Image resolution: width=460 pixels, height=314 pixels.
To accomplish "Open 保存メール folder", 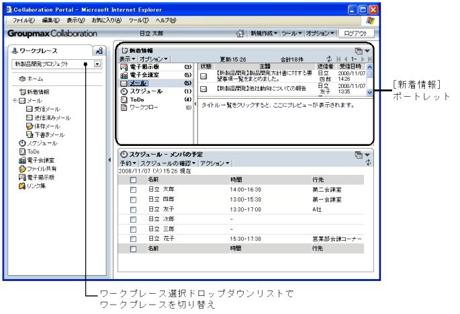I will coord(43,126).
